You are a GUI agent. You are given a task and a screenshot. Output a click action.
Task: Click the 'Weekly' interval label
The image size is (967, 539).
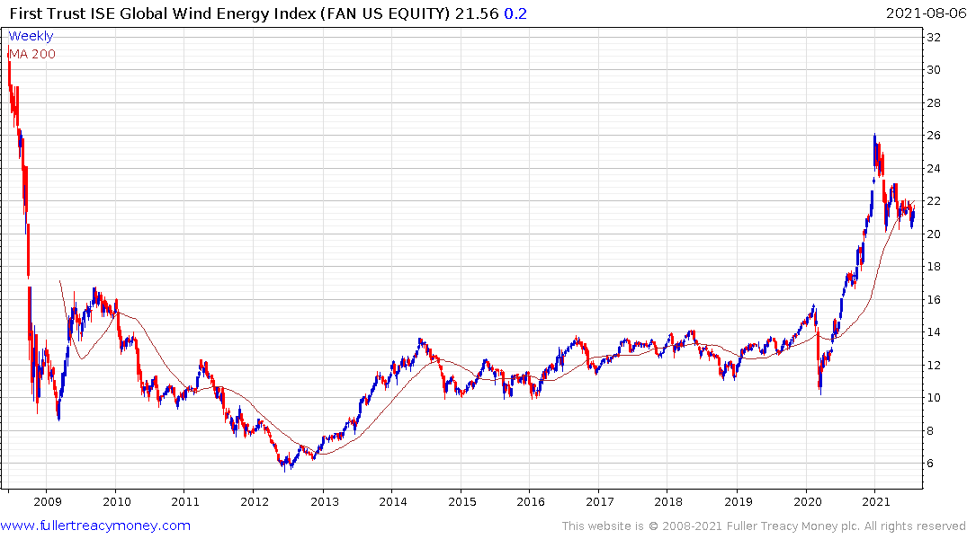(31, 36)
